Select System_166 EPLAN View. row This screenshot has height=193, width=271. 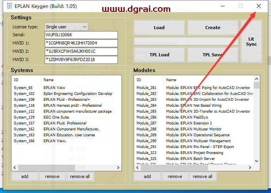66,141
